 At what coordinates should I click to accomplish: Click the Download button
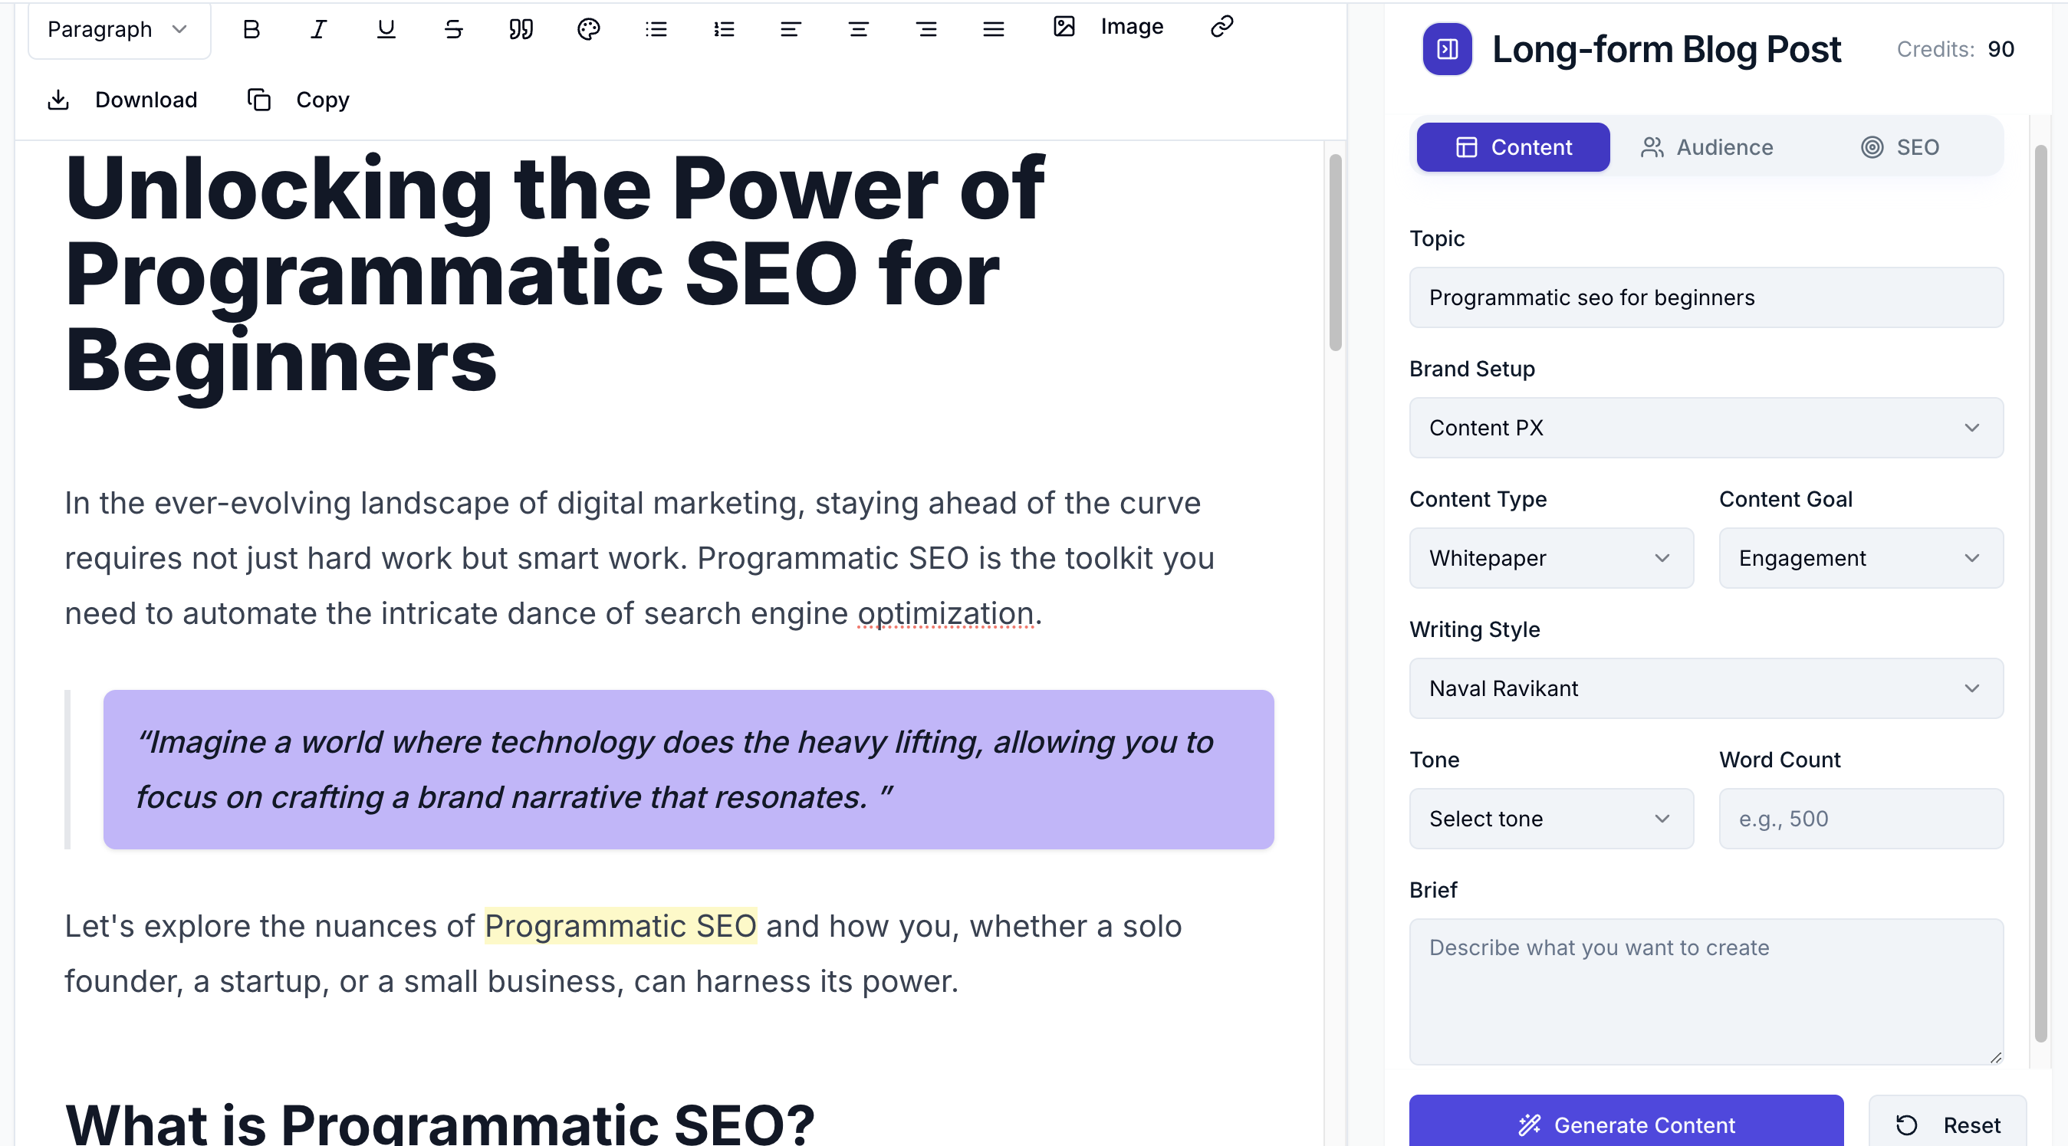[x=123, y=100]
